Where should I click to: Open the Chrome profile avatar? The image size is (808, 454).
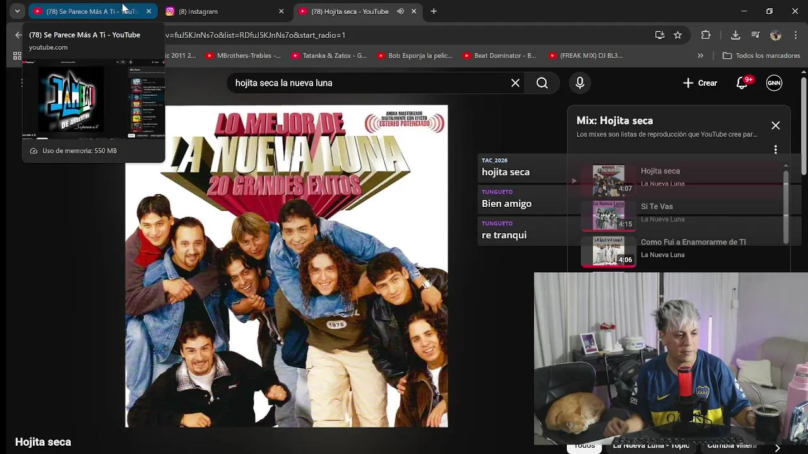coord(776,35)
